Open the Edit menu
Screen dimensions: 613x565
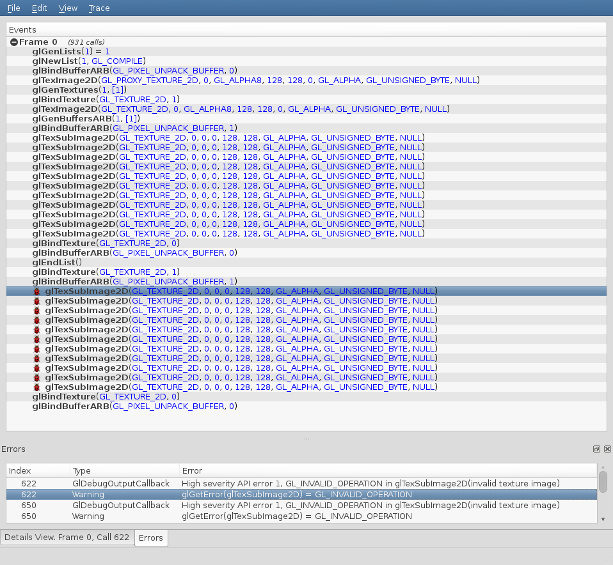39,8
